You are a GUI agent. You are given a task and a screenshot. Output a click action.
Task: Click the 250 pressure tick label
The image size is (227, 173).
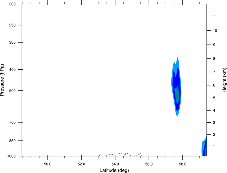[x=12, y=25]
